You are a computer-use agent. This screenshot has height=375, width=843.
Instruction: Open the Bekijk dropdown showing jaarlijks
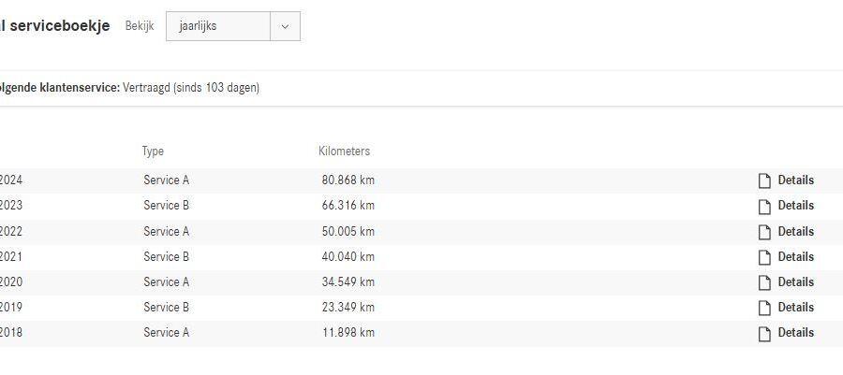[219, 26]
